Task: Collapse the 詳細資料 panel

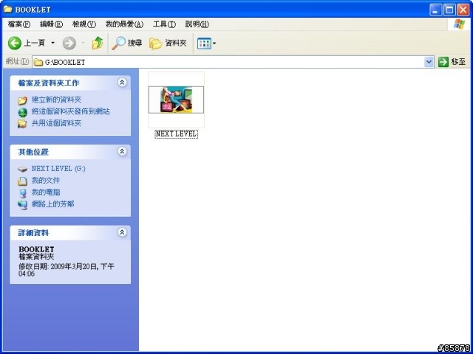Action: click(x=122, y=232)
